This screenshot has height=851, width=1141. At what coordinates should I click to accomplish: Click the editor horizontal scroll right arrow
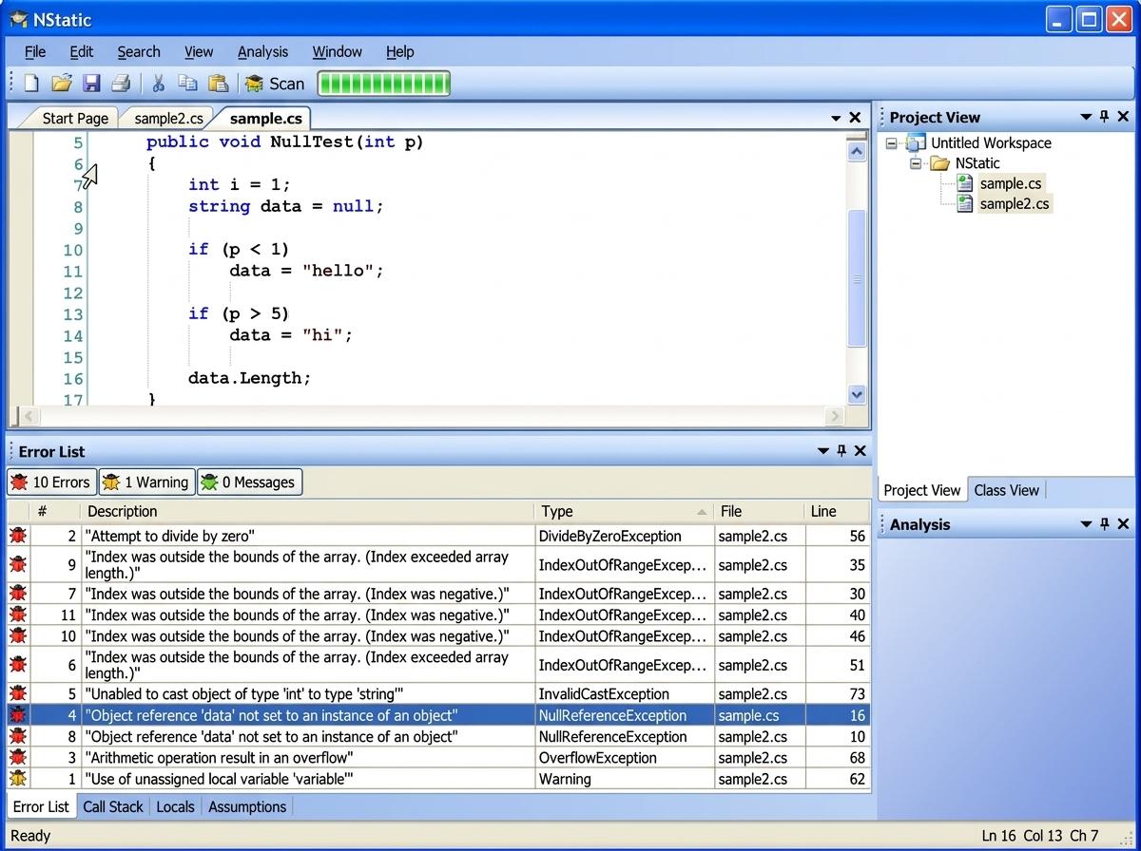click(834, 416)
